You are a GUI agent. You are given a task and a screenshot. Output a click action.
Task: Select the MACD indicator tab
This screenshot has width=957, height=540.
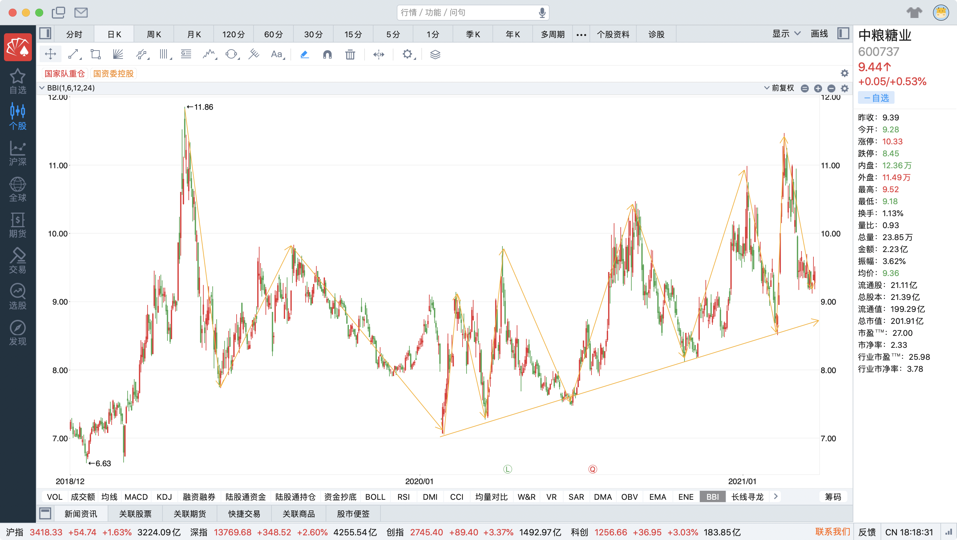pyautogui.click(x=136, y=497)
